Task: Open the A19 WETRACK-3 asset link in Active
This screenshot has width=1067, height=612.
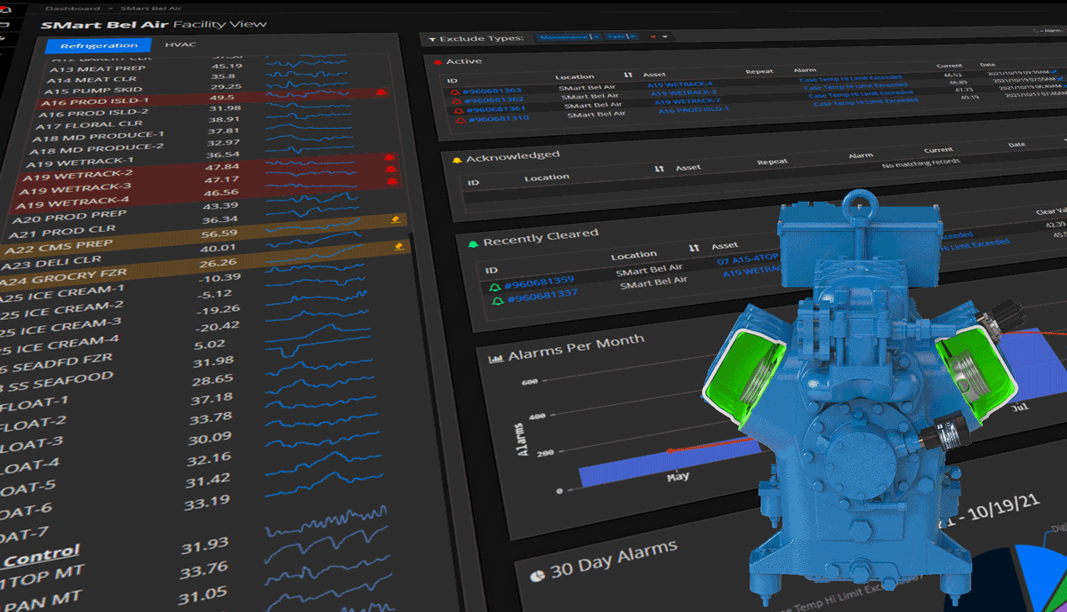Action: pyautogui.click(x=685, y=93)
